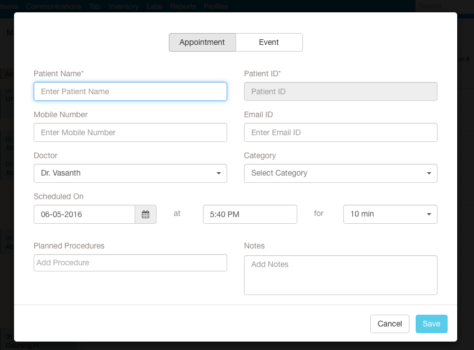Click the appointment time field showing 5:40 PM
The image size is (474, 350).
pyautogui.click(x=250, y=214)
